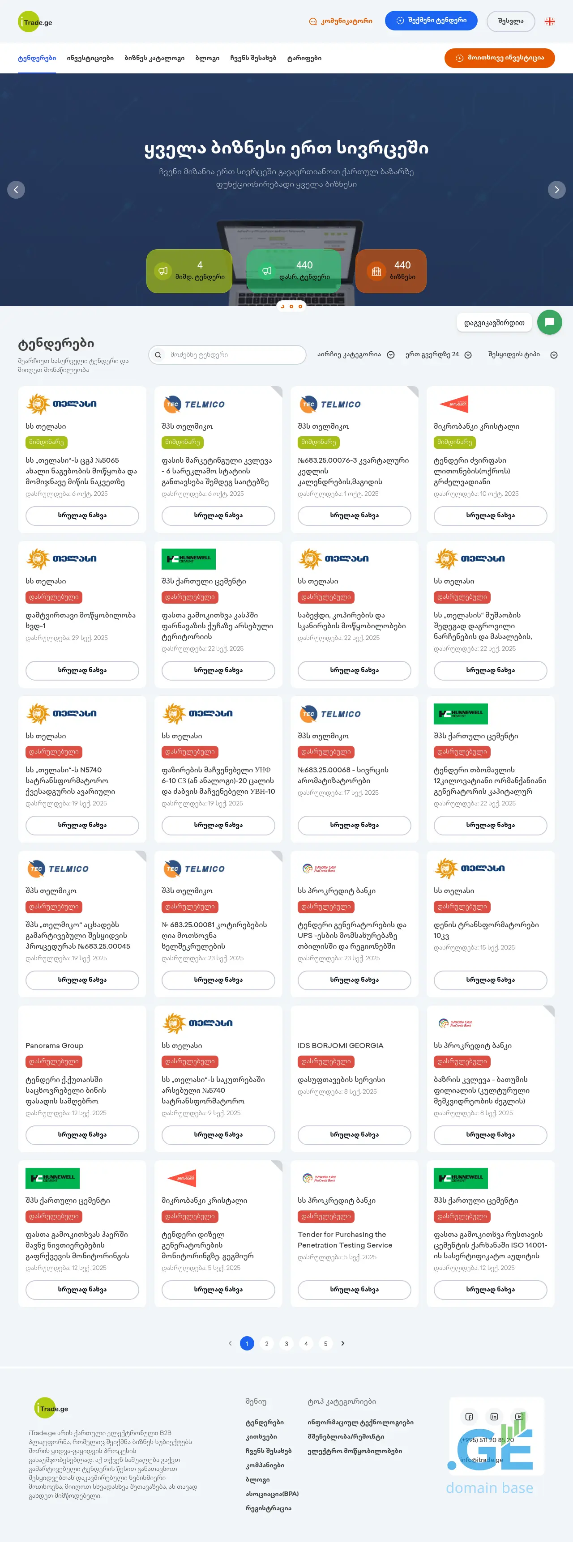This screenshot has width=573, height=1542.
Task: Open the YouTube icon in footer
Action: [x=518, y=1416]
